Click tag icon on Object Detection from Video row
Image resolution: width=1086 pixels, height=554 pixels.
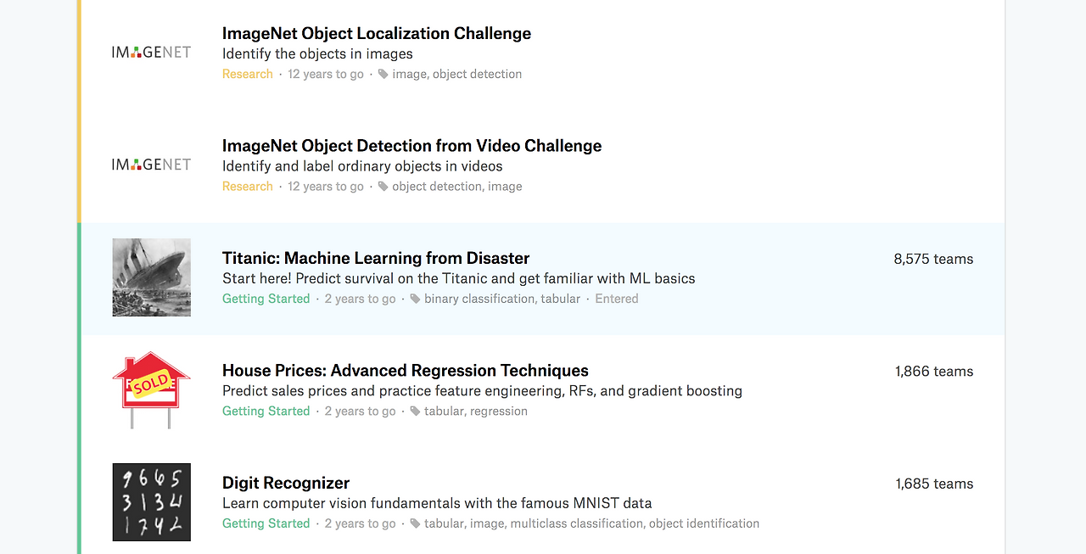(x=383, y=187)
